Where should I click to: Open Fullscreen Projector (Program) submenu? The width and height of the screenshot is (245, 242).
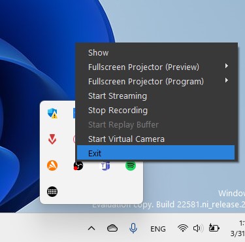click(155, 81)
